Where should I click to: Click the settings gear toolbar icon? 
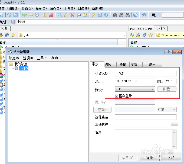9,15
